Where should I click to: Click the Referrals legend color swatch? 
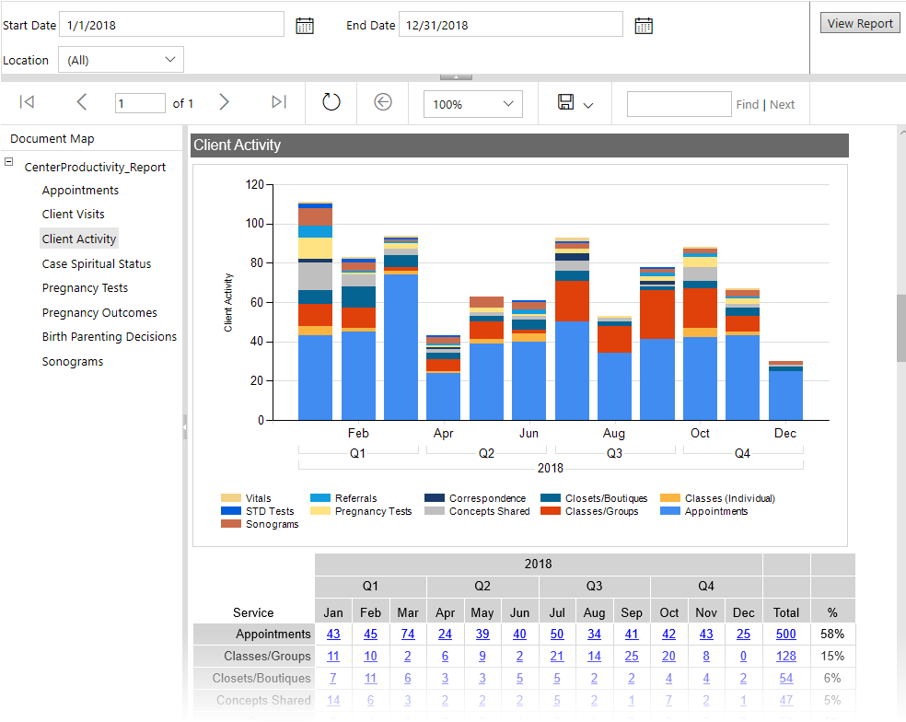320,497
